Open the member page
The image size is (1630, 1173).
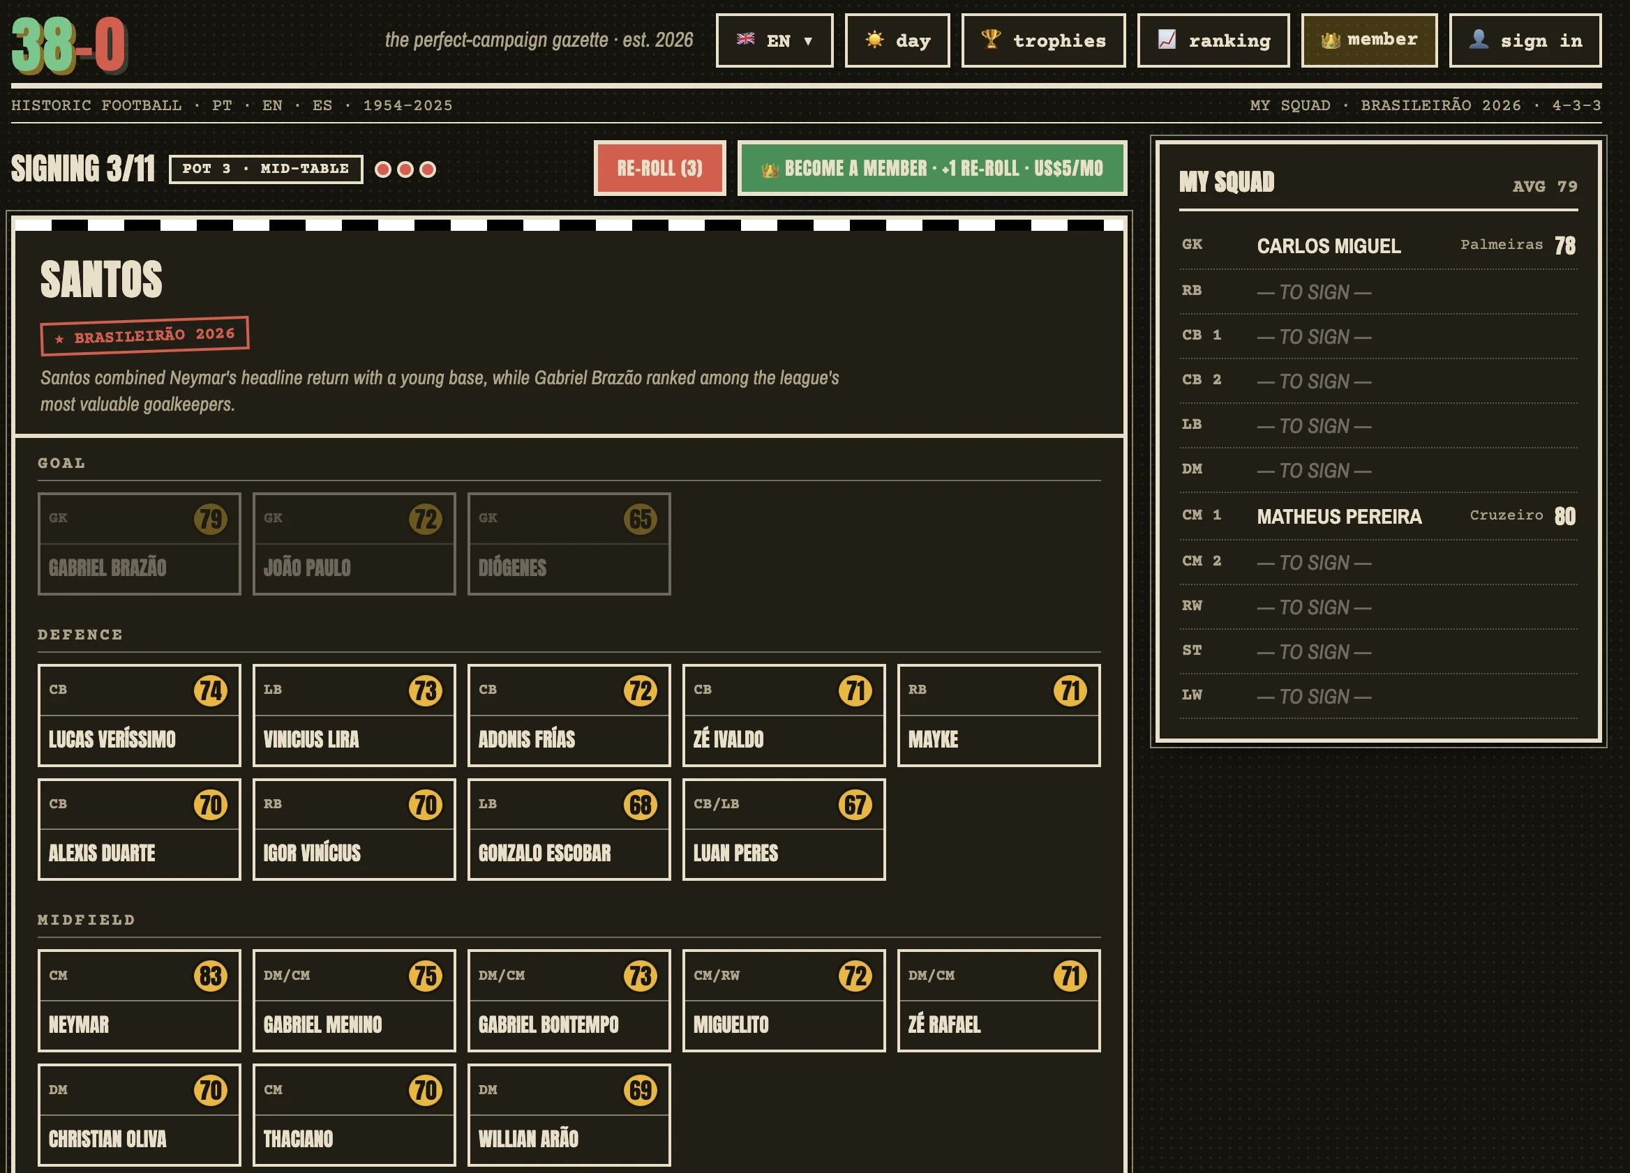point(1369,41)
